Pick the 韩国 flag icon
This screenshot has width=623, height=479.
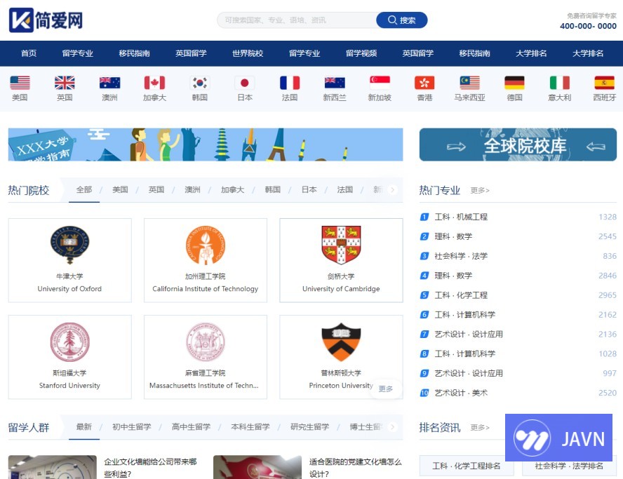pos(200,83)
